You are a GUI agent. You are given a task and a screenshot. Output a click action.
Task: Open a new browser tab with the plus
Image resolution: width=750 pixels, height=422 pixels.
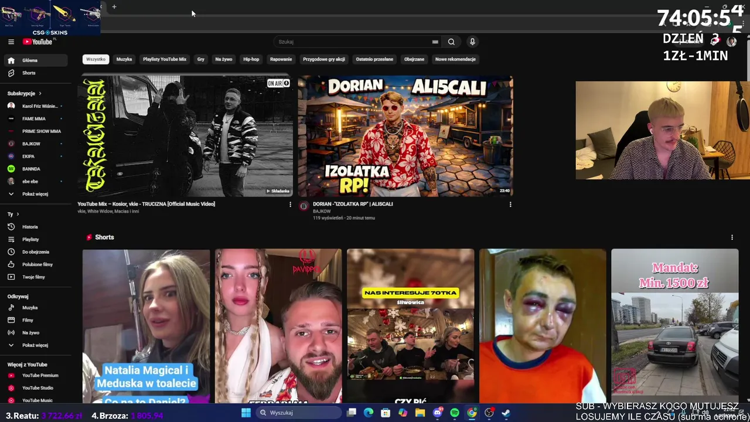pos(114,7)
